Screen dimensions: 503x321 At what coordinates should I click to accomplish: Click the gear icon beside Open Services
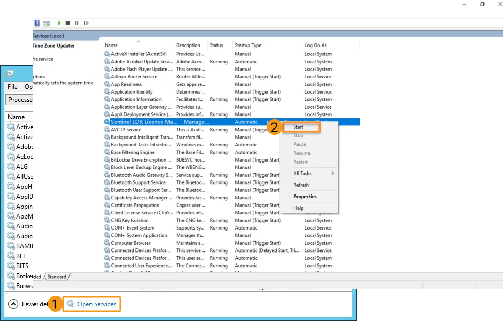tap(71, 304)
